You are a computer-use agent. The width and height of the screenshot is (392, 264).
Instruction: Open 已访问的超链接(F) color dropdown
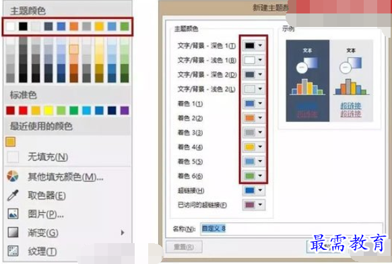[253, 205]
